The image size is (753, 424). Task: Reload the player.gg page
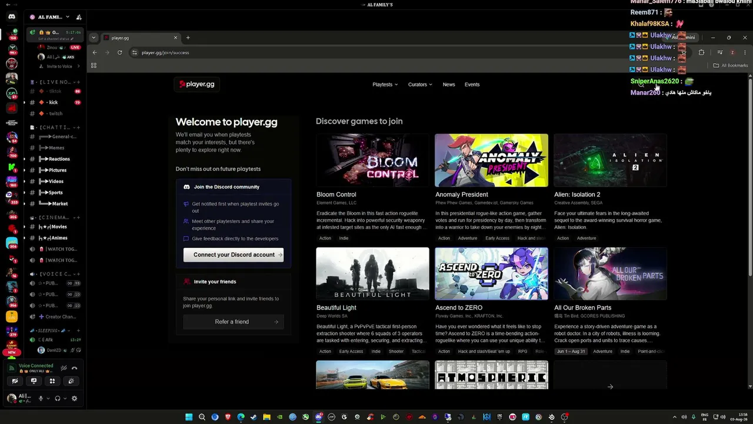pyautogui.click(x=119, y=52)
